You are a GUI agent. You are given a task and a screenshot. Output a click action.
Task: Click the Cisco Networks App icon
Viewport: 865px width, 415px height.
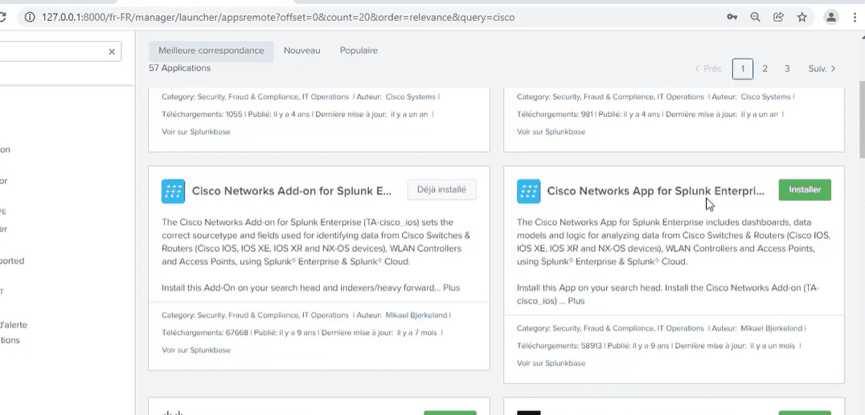point(528,191)
